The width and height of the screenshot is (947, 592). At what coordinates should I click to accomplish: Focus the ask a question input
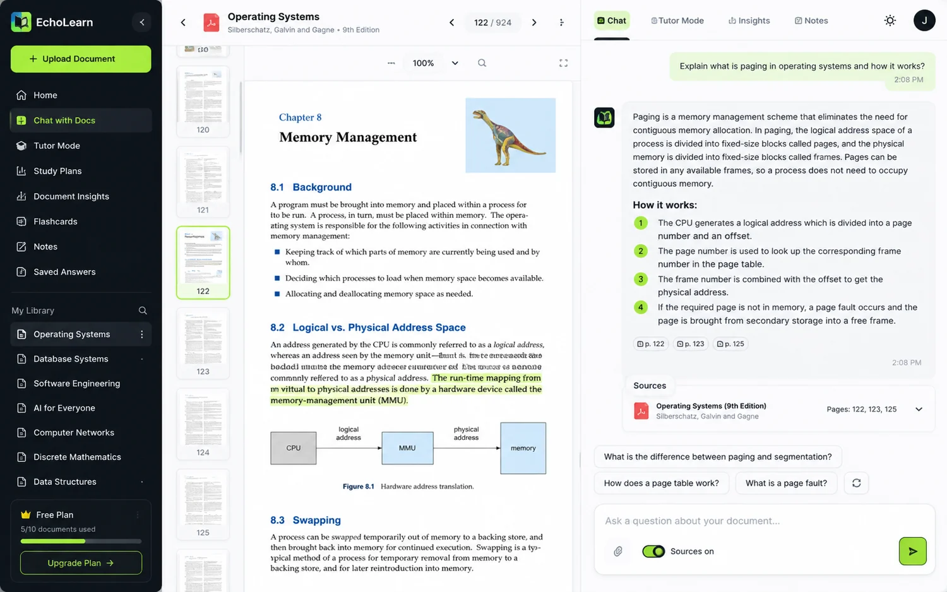(x=764, y=521)
